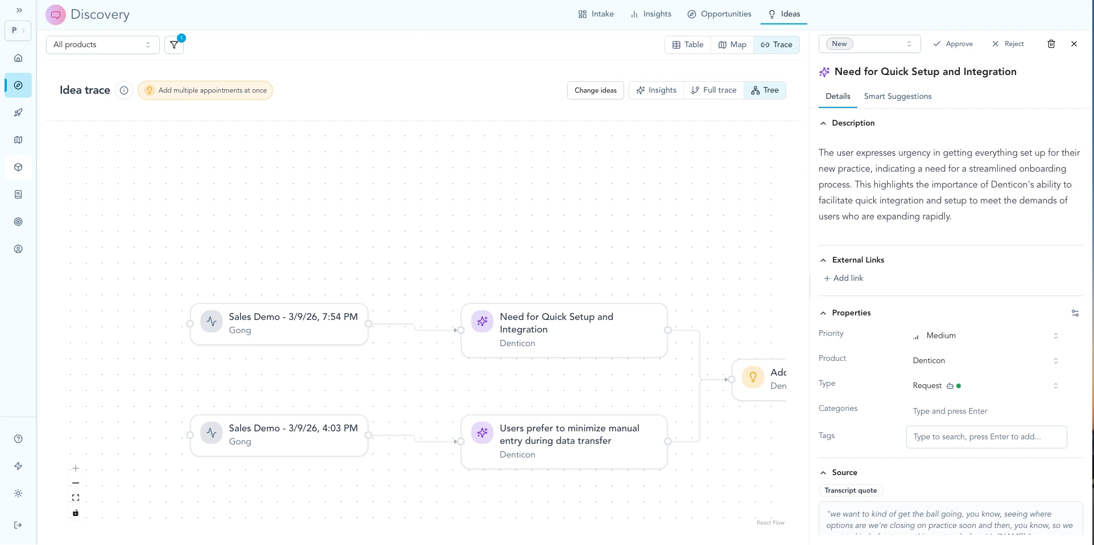
Task: Click the Discovery logo icon
Action: [56, 15]
